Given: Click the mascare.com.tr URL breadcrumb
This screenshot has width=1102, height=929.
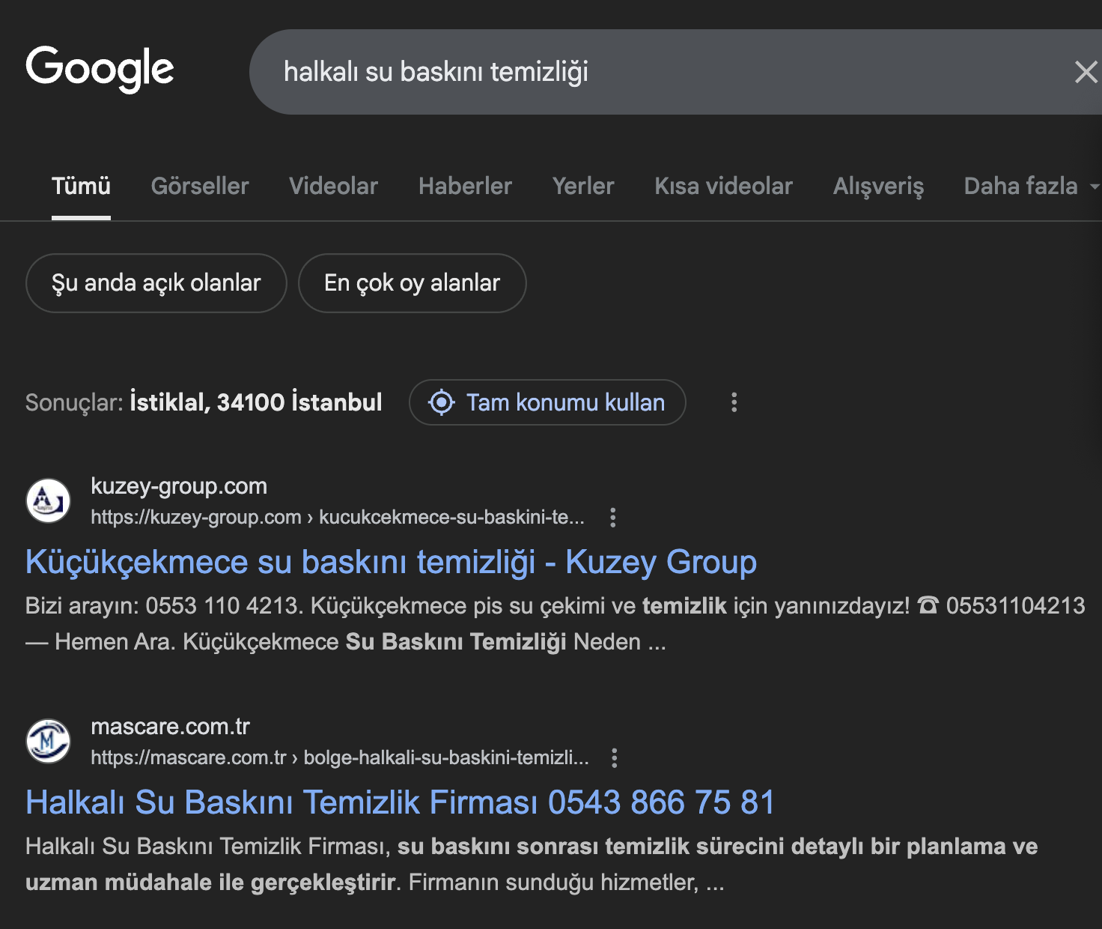Looking at the screenshot, I should tap(340, 758).
